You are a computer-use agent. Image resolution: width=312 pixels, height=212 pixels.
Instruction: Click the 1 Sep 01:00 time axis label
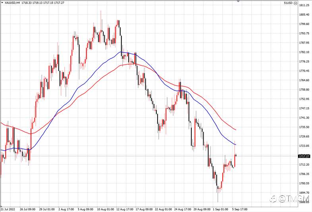tap(220, 209)
